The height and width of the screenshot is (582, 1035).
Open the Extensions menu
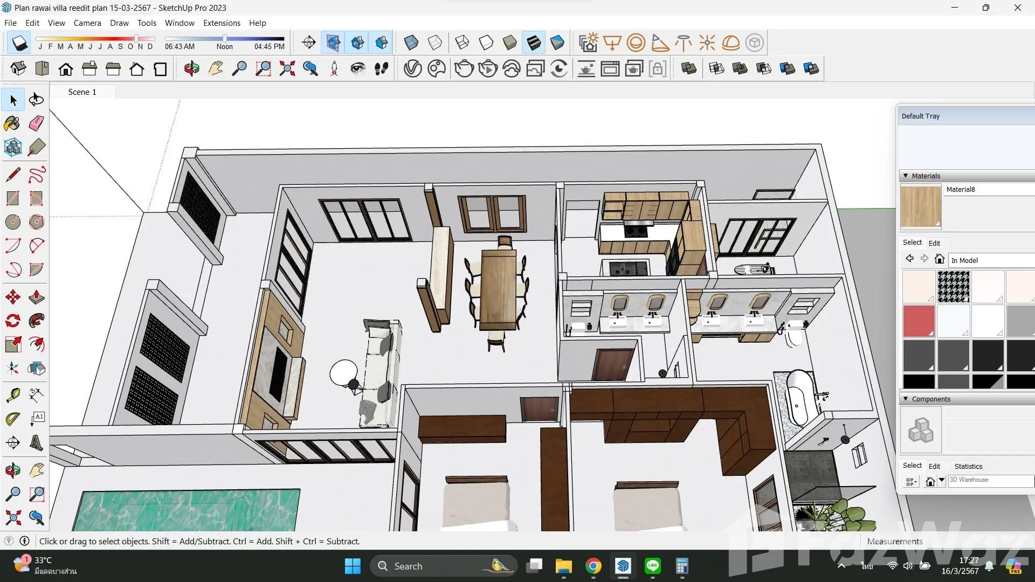tap(222, 23)
